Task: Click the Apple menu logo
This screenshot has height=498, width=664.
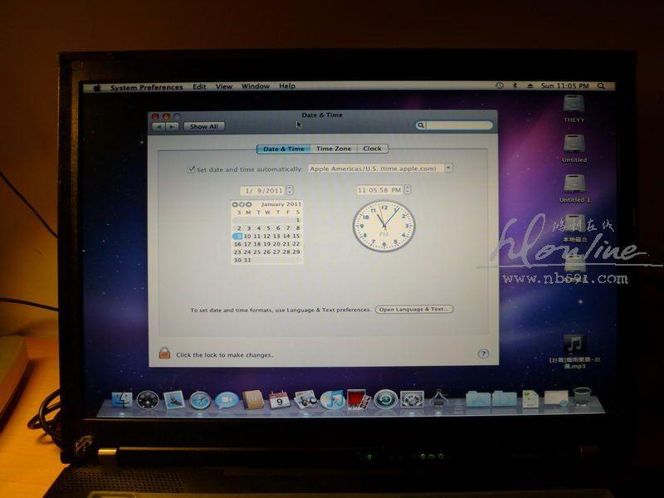Action: tap(97, 88)
